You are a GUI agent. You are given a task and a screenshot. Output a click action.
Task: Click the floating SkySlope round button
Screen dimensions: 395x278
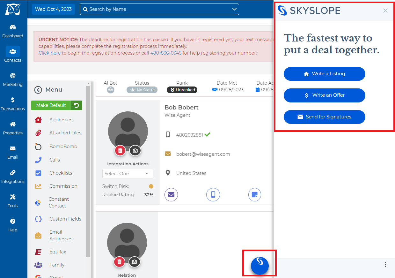pos(260,266)
